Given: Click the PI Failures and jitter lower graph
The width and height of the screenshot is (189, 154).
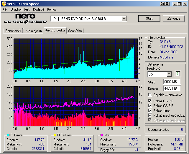Looking at the screenshot, I should pyautogui.click(x=76, y=106).
